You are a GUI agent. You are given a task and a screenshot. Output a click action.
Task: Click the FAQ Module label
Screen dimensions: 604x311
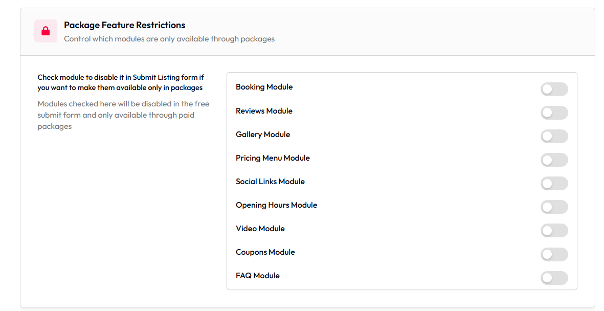[258, 276]
